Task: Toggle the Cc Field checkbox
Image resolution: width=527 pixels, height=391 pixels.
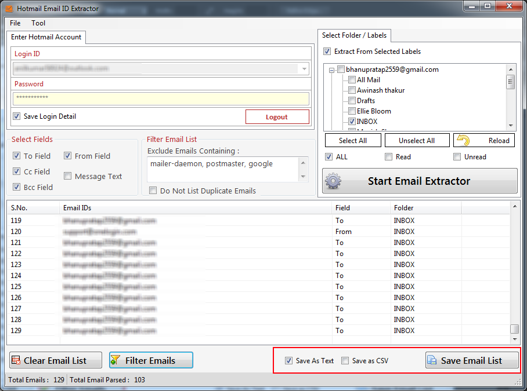Action: point(16,171)
